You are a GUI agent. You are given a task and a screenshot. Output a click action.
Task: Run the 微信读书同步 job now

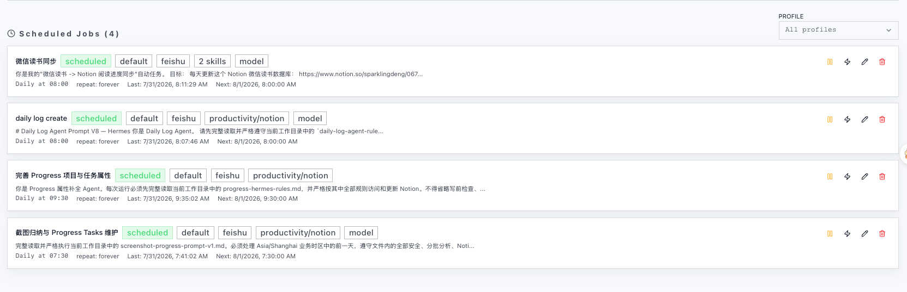[847, 62]
